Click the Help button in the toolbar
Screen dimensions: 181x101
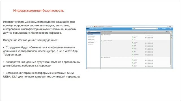[167, 31]
